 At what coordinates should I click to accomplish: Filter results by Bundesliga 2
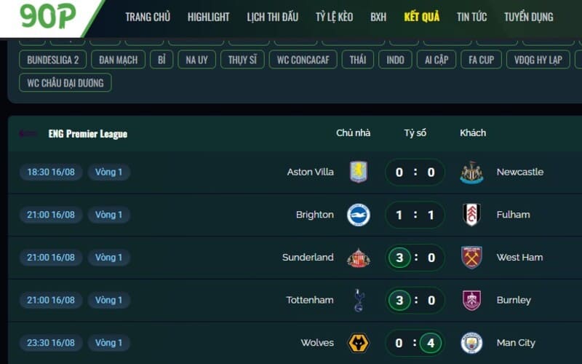click(52, 60)
